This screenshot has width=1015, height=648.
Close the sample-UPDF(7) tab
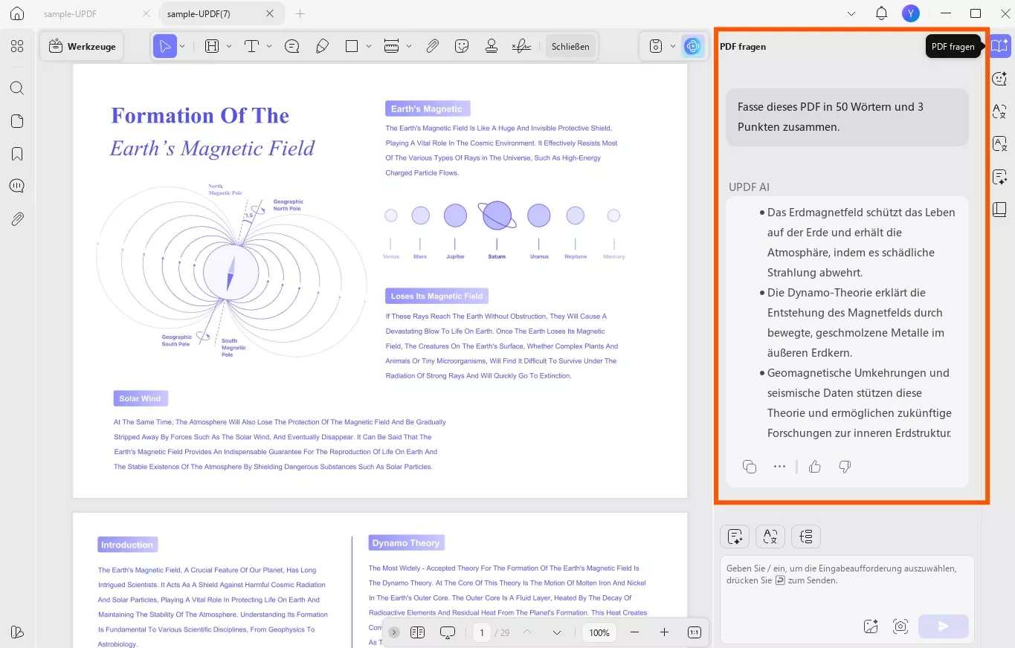[x=270, y=13]
